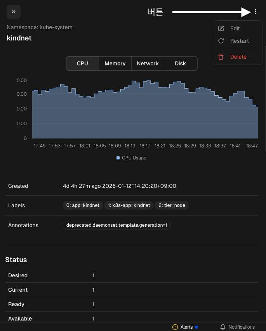Click the deprecated.daemonset.template.generation annotation chip

pos(116,225)
